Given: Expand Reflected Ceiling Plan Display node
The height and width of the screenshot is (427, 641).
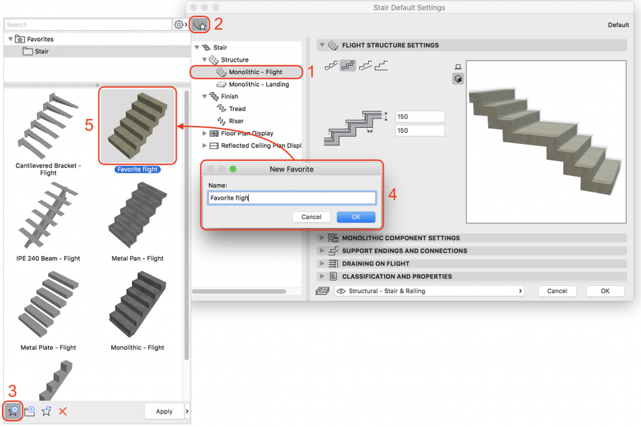Looking at the screenshot, I should coord(204,146).
